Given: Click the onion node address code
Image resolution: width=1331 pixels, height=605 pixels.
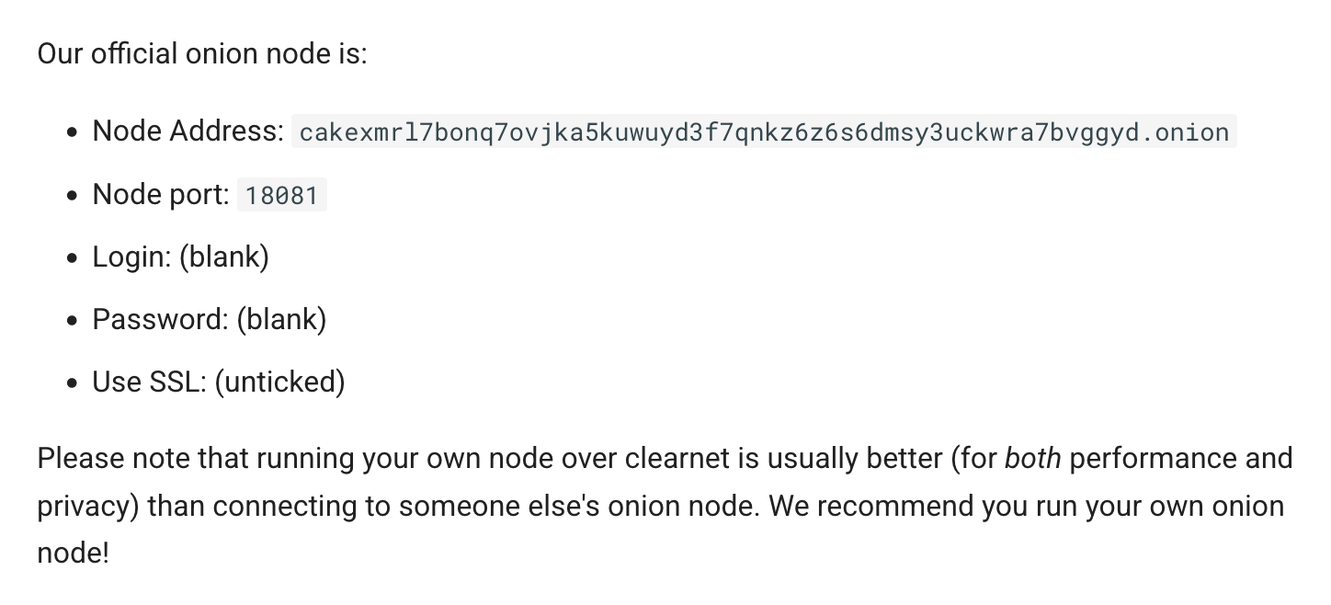Looking at the screenshot, I should [x=764, y=131].
